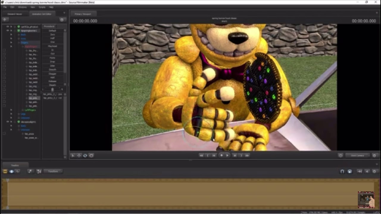The width and height of the screenshot is (381, 214).
Task: Tick the checkbox beside the bip_pizza row
Action: tap(4, 134)
